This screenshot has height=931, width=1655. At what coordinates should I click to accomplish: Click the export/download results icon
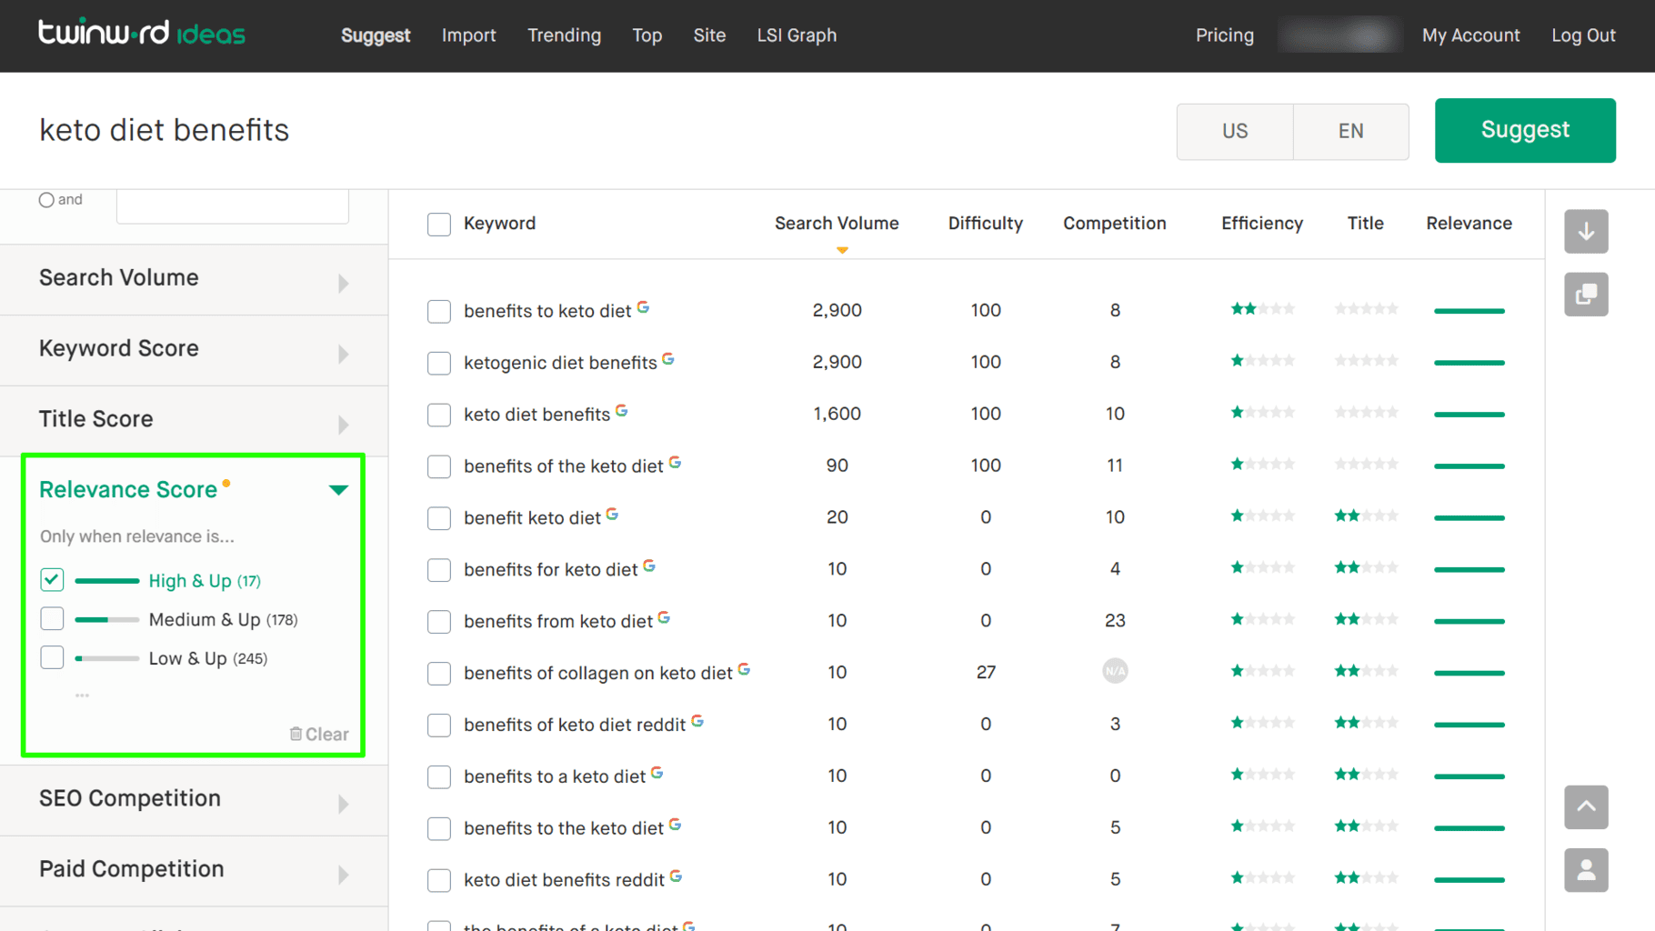1586,232
